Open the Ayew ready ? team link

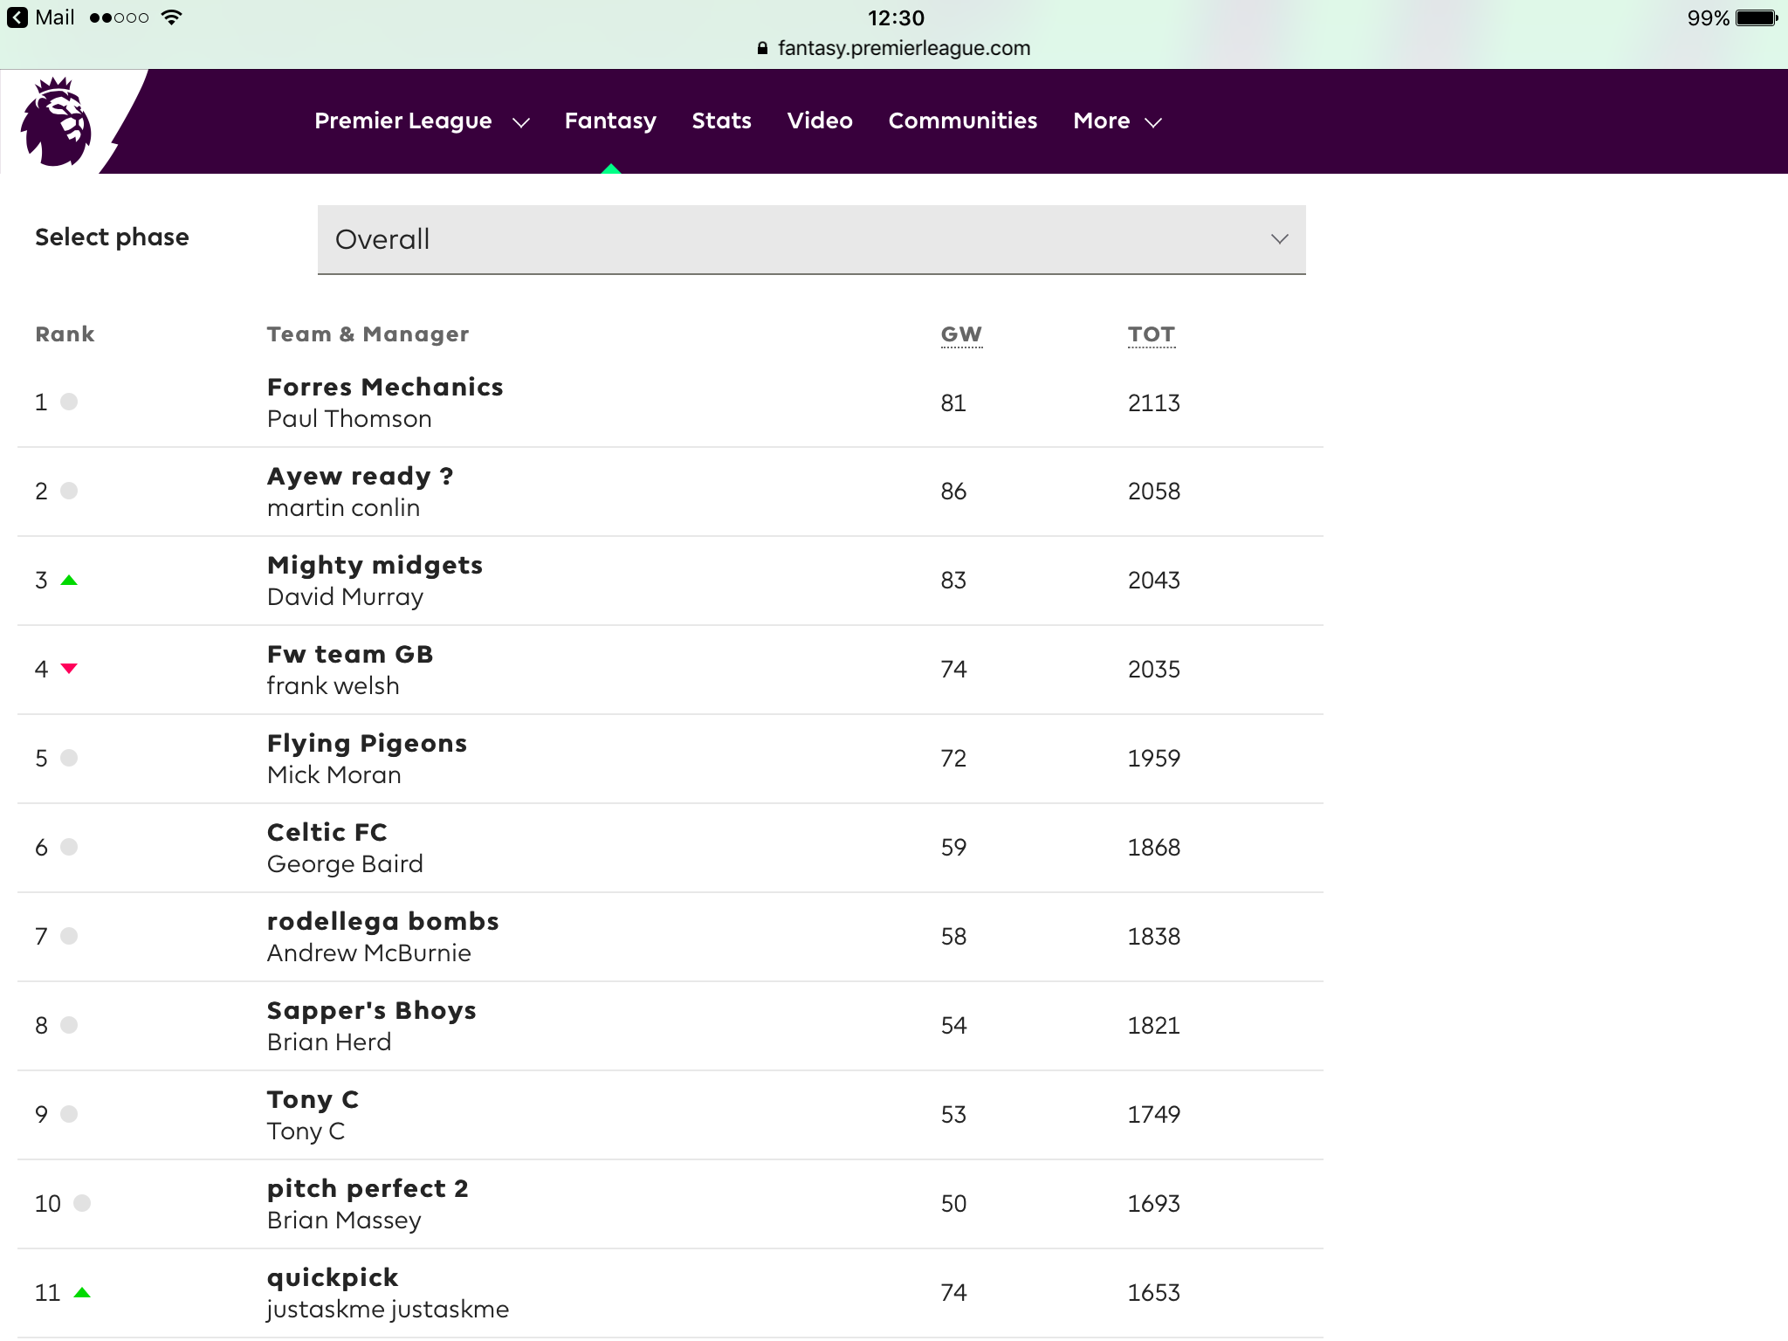click(x=360, y=476)
